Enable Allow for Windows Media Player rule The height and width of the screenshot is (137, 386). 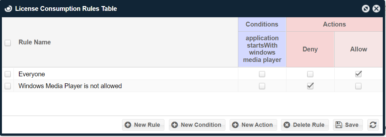[358, 86]
